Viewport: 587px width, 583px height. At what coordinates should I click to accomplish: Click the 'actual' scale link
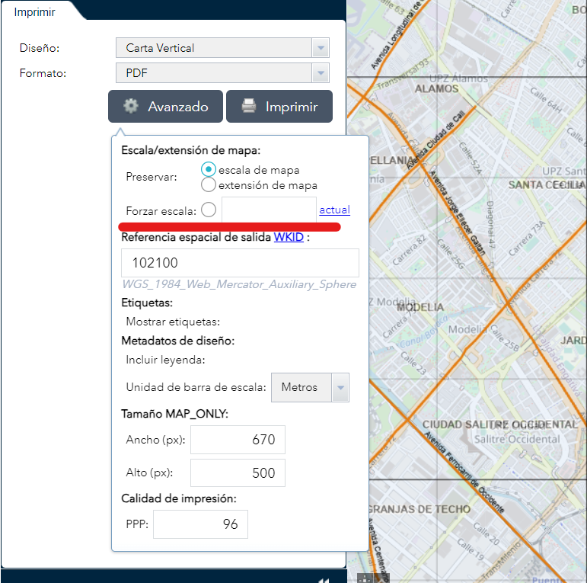pyautogui.click(x=335, y=210)
